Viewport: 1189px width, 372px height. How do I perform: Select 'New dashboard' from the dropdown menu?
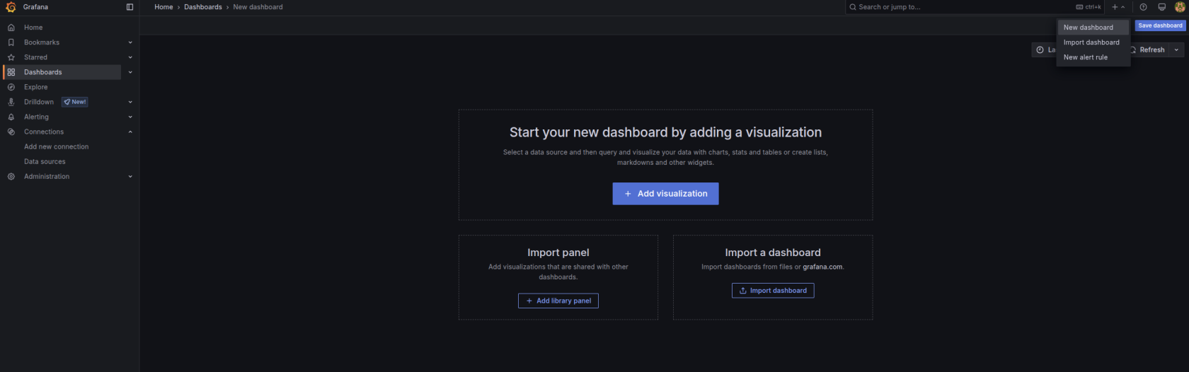pos(1093,28)
